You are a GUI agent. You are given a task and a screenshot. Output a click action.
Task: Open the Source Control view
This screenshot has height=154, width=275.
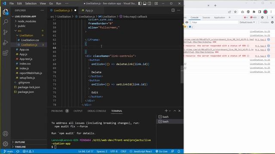[x=6, y=32]
